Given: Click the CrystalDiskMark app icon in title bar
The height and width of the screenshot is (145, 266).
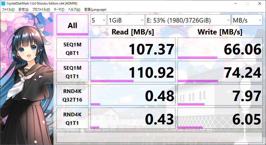Looking at the screenshot, I should coord(3,3).
